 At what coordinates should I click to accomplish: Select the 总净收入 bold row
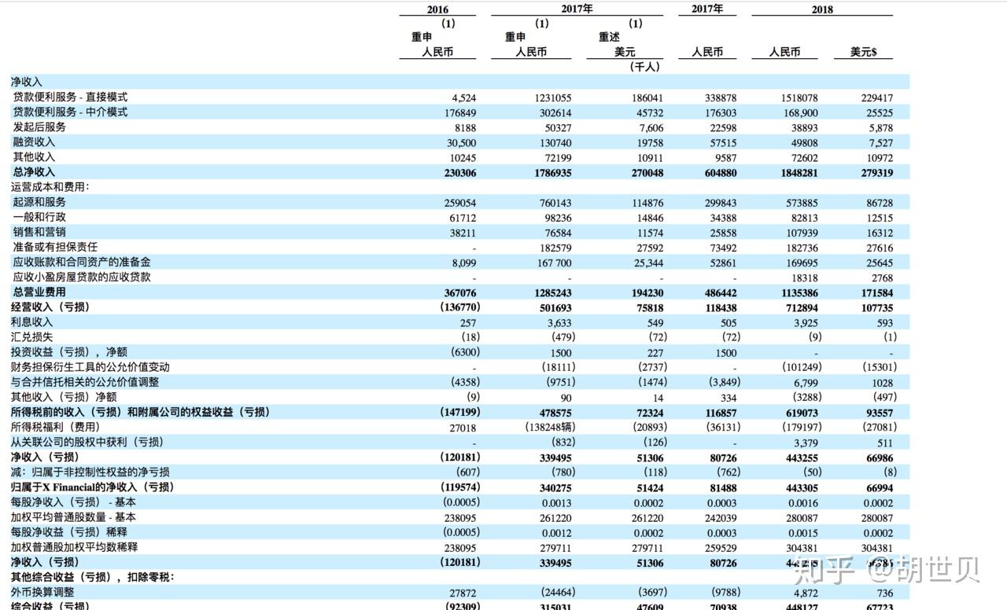[x=35, y=172]
